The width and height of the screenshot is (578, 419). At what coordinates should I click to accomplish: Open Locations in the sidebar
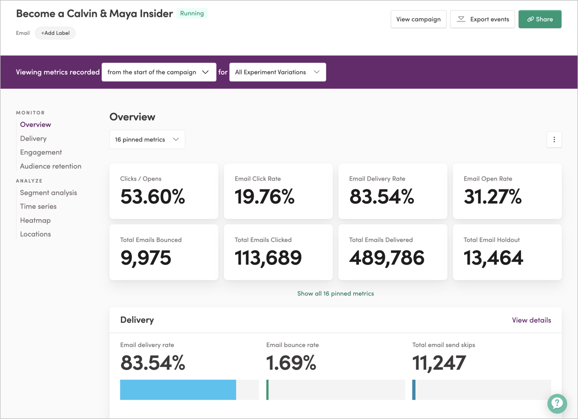point(35,234)
